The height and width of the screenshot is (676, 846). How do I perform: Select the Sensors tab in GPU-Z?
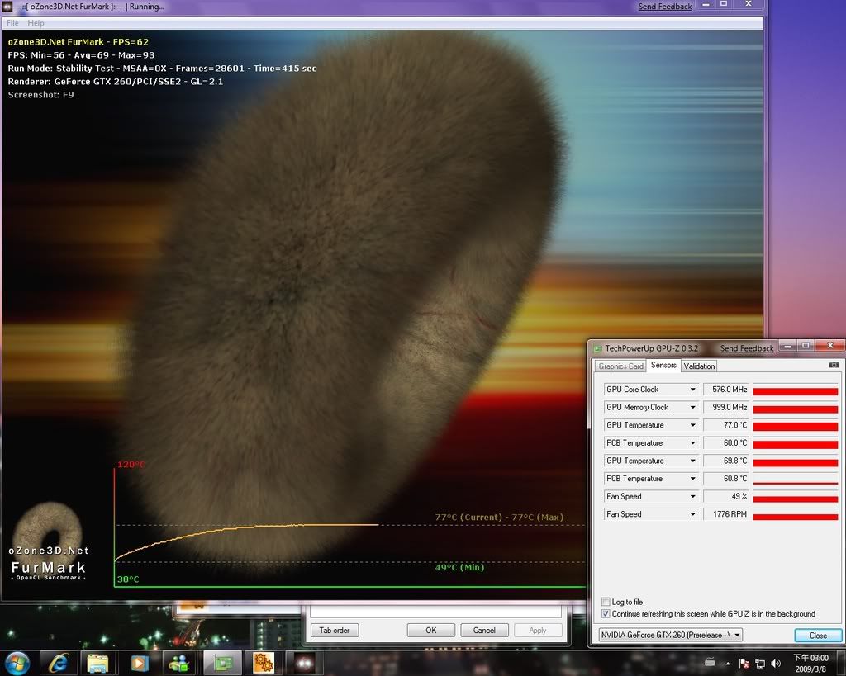(x=663, y=365)
